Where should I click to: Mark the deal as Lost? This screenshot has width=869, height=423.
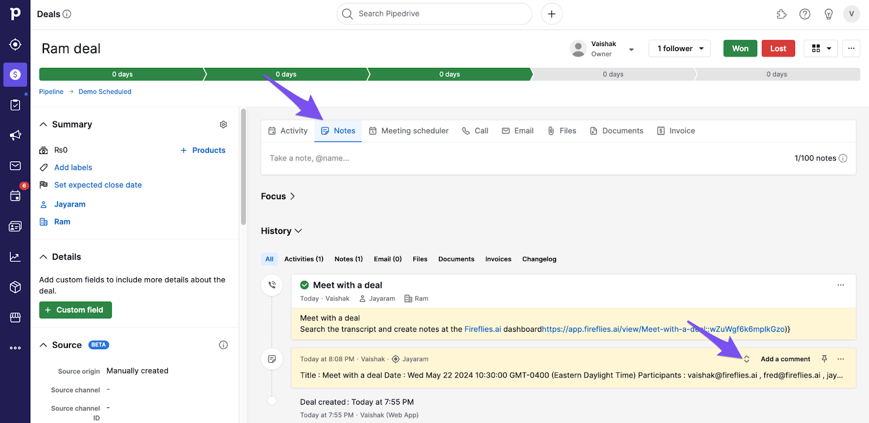778,48
